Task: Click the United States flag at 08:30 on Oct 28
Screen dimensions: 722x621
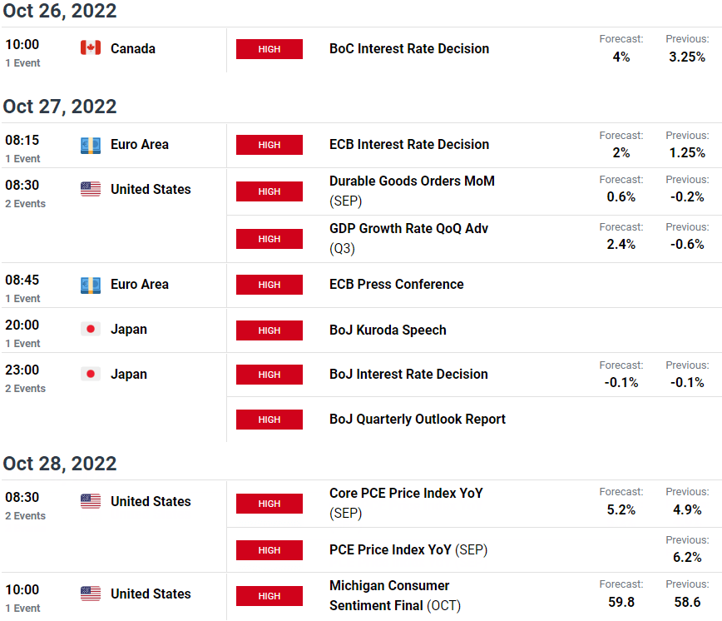Action: coord(90,501)
